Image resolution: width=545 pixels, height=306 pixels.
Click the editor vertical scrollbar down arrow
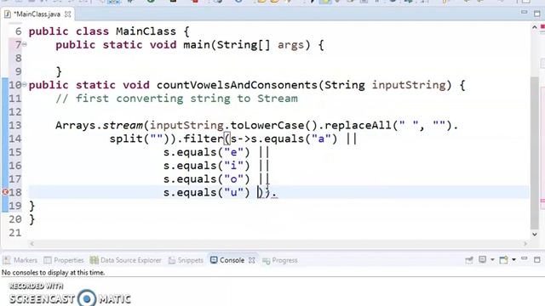[x=535, y=235]
